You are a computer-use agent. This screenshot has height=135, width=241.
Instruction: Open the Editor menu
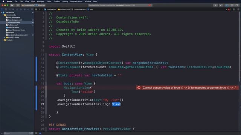click(x=49, y=1)
